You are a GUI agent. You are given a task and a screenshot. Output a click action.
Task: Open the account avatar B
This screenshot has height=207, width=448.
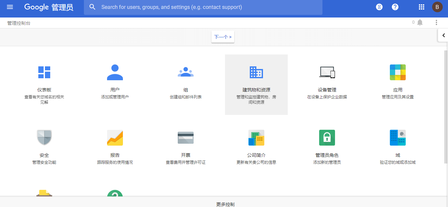(x=437, y=7)
